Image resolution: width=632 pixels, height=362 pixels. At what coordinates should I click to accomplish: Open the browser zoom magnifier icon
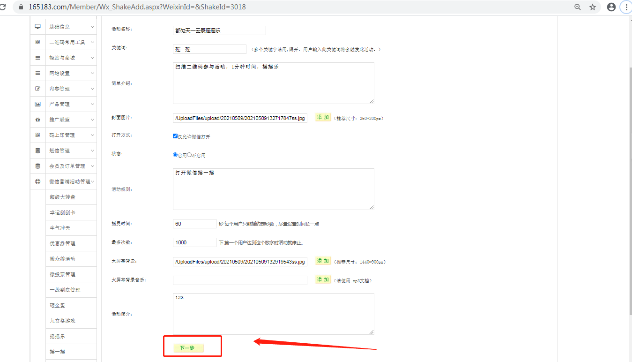[x=578, y=7]
